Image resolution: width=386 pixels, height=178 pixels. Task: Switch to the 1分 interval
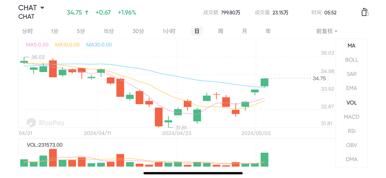point(55,31)
